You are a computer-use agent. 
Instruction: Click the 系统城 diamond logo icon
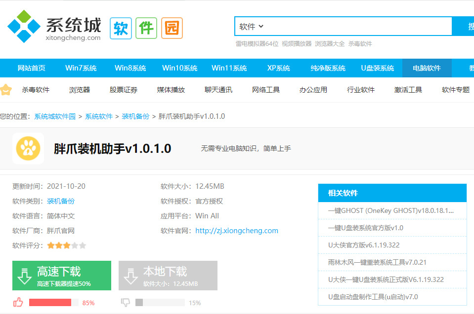click(24, 26)
